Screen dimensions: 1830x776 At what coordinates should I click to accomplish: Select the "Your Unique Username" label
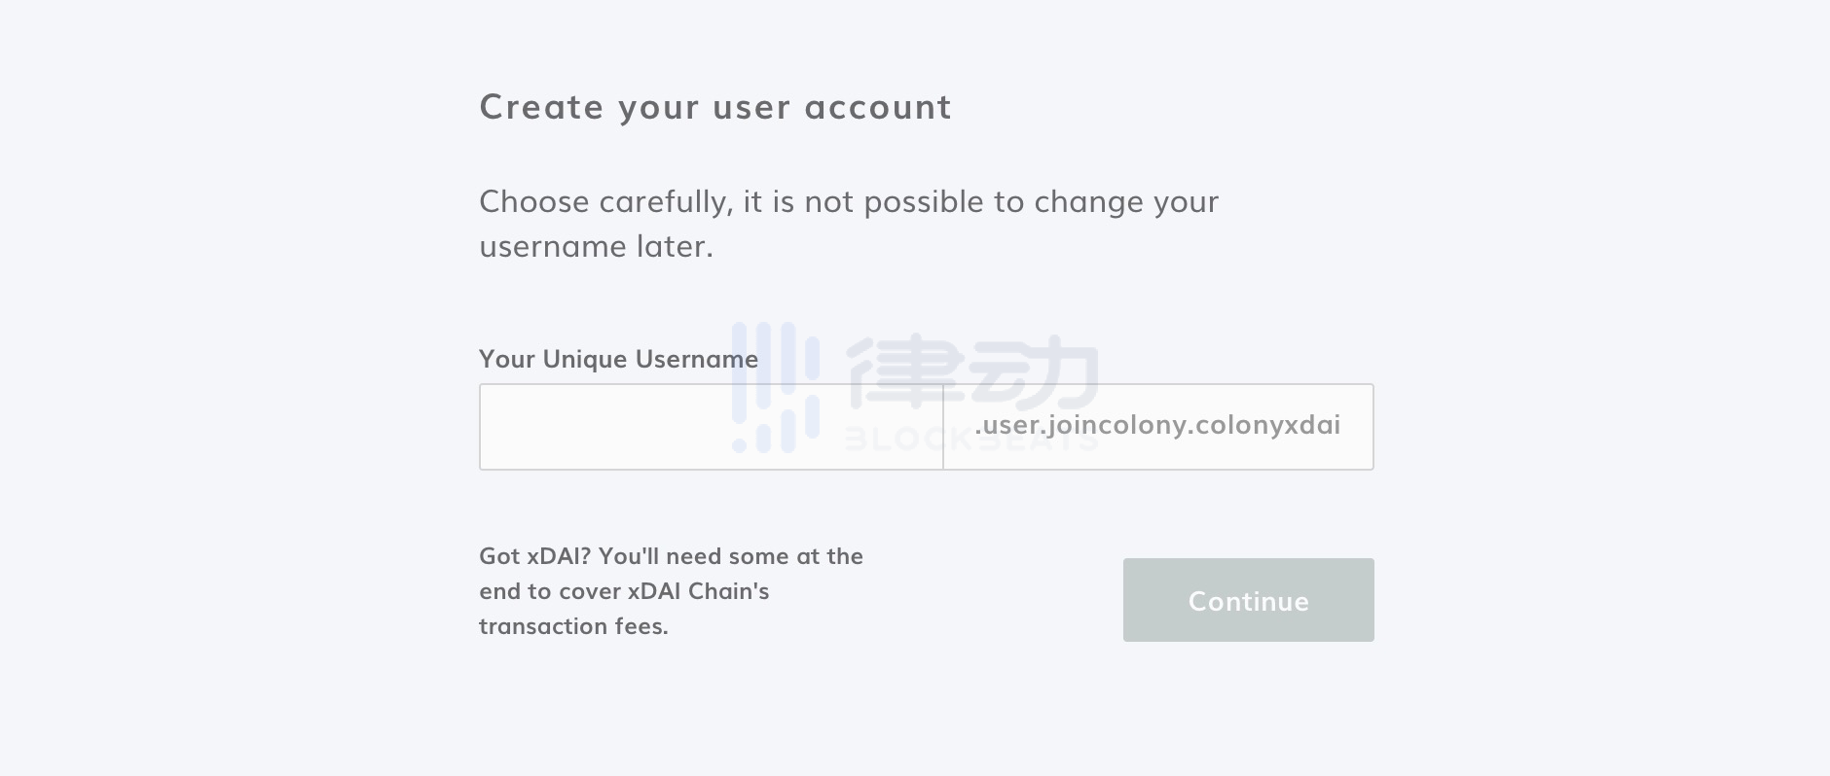click(618, 359)
